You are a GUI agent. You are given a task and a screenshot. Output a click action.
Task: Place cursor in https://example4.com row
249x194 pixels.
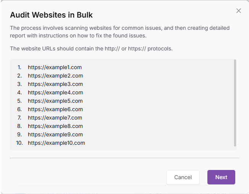[x=55, y=92]
